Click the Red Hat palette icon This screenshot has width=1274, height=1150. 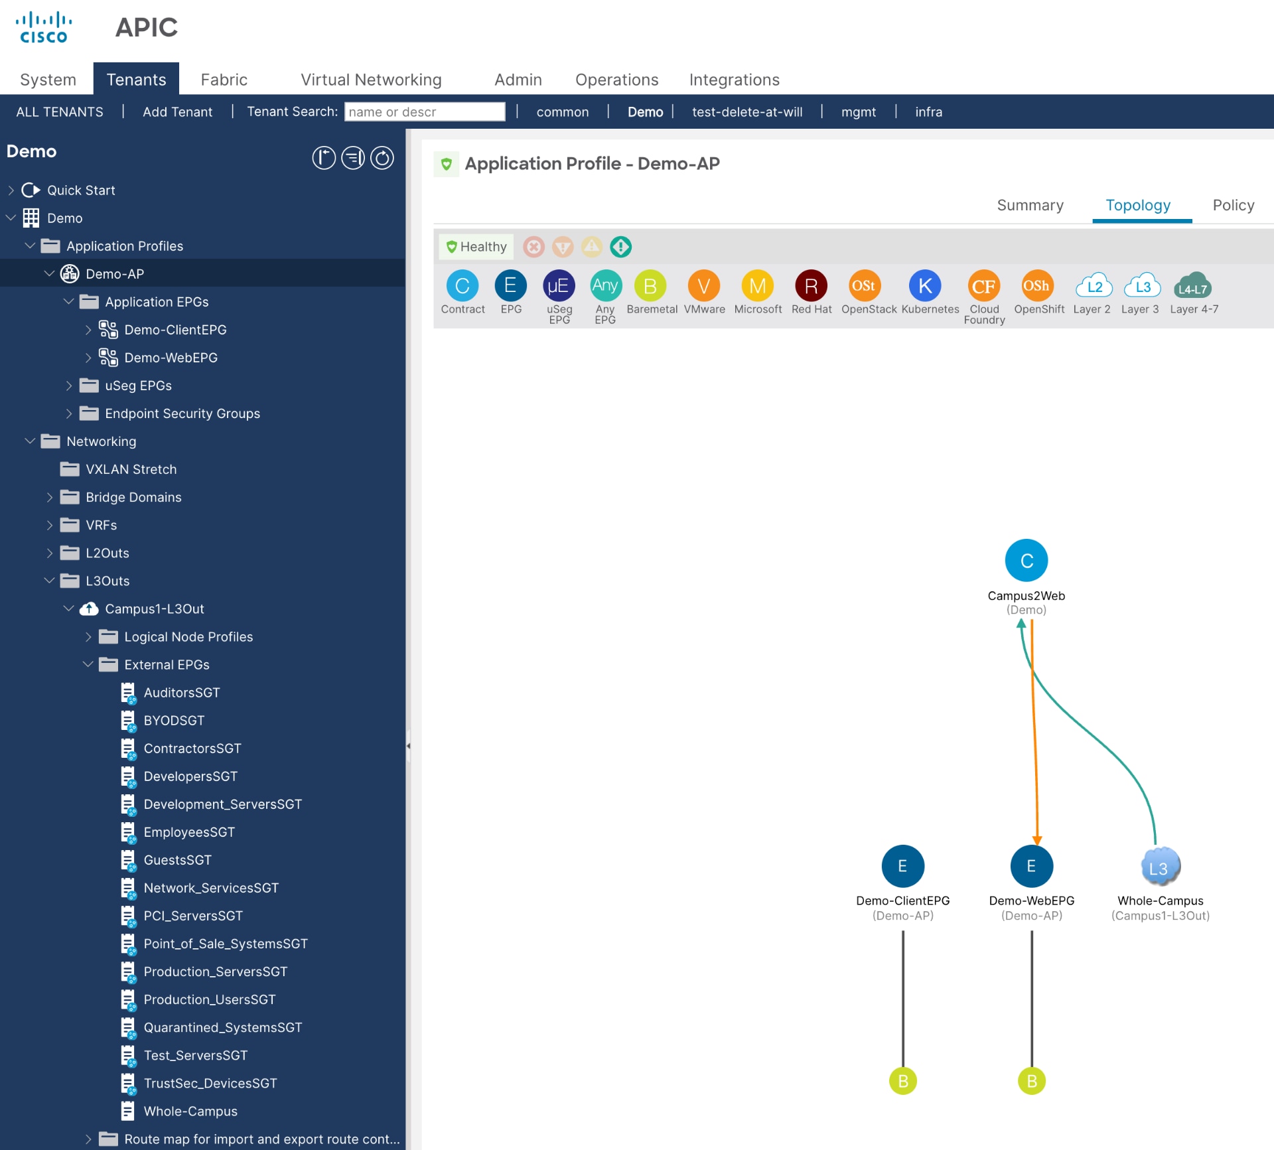click(811, 286)
